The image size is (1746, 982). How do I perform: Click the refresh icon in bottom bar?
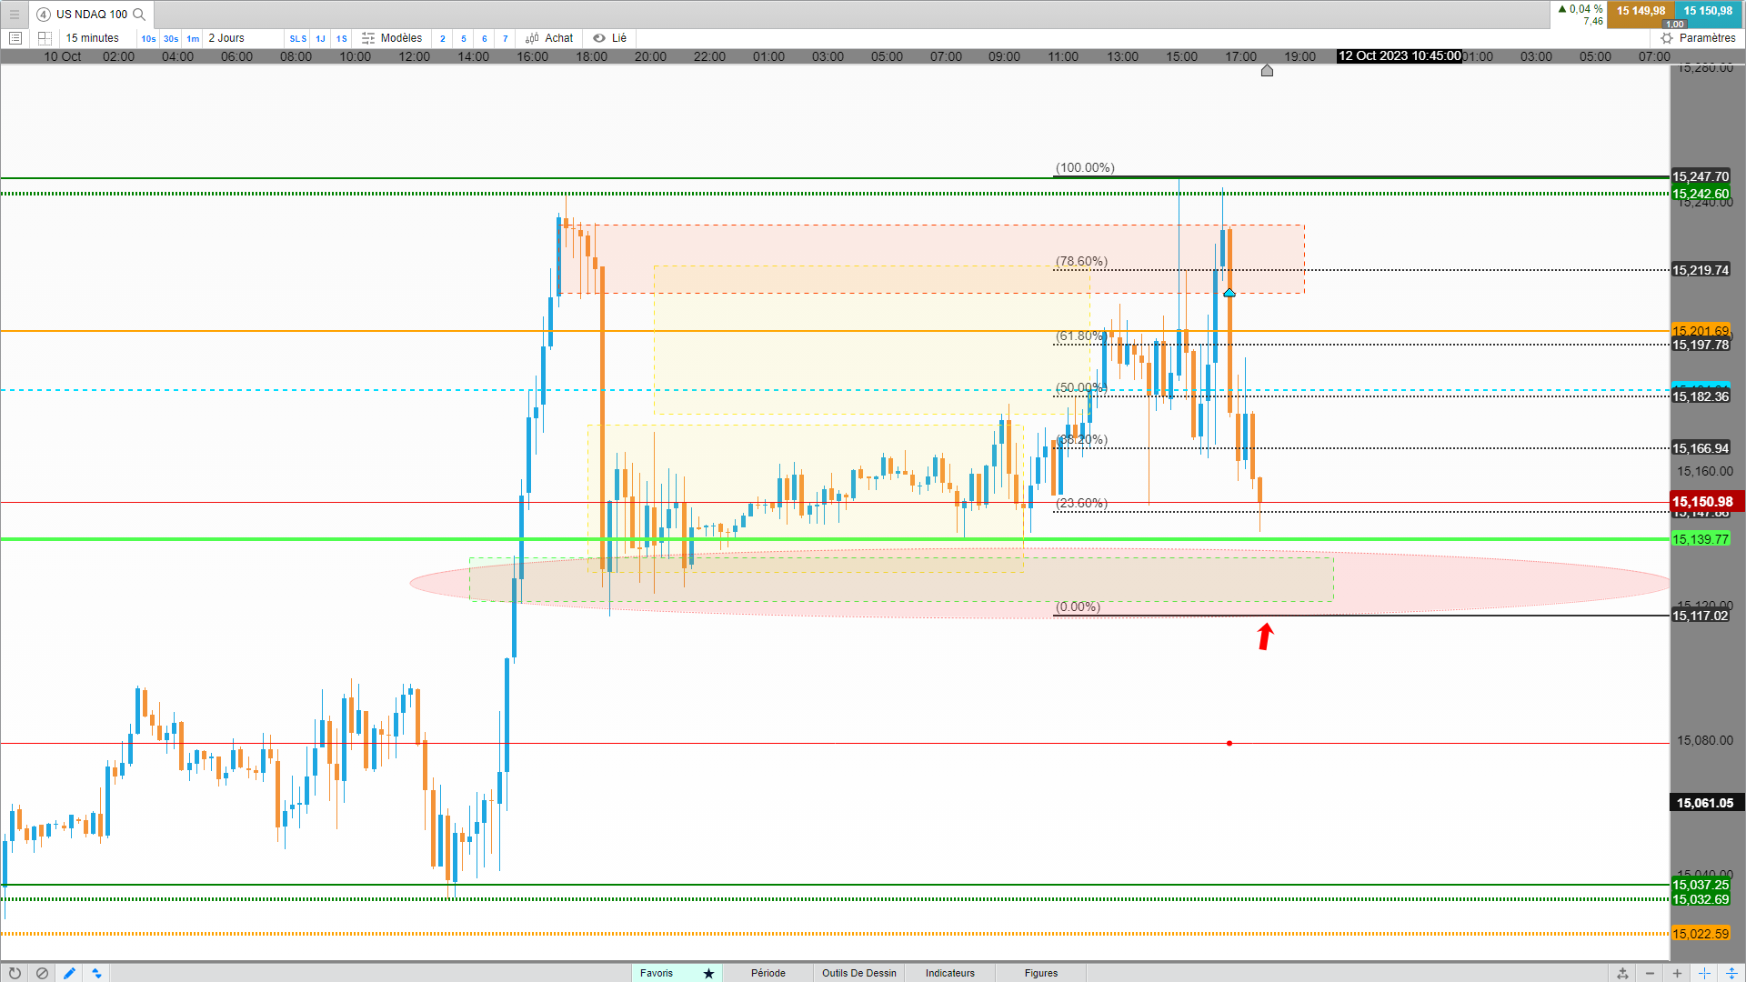tap(15, 973)
